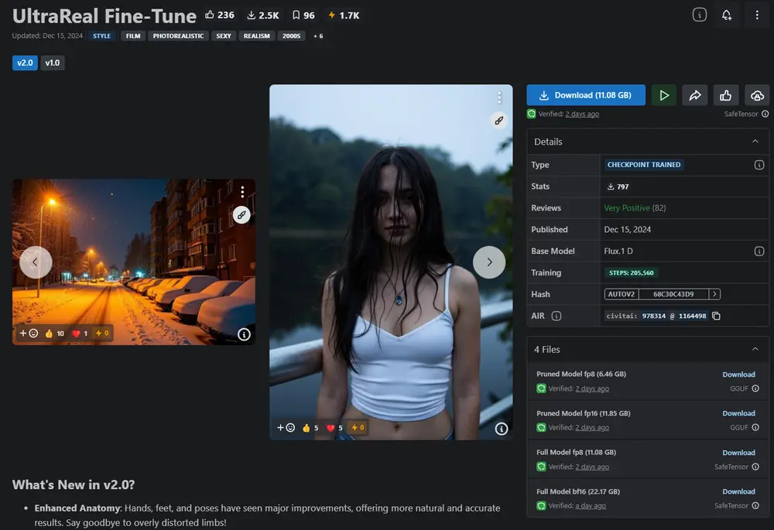This screenshot has height=530, width=774.
Task: Click info icon in the Type row
Action: pyautogui.click(x=759, y=165)
